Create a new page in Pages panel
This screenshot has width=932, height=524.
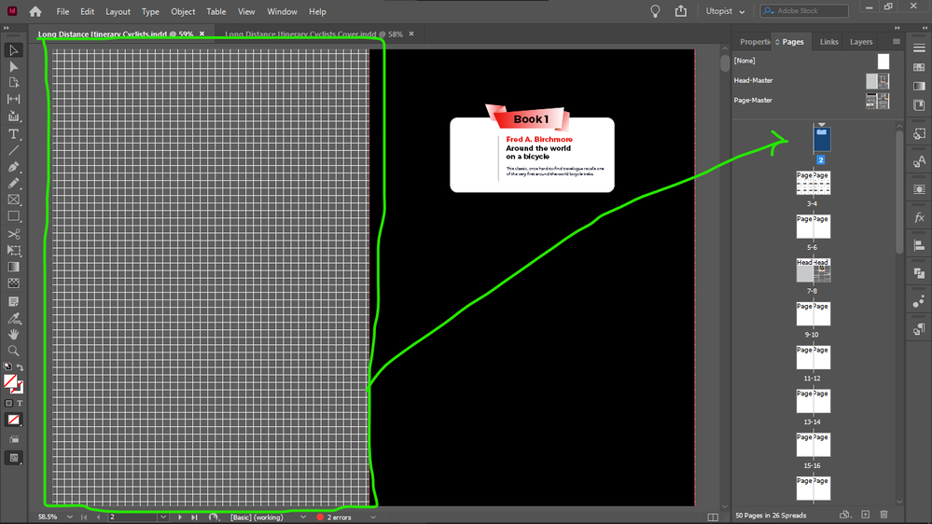point(866,515)
